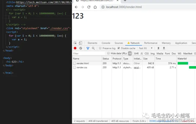Uncheck the Disable cache checkbox
The image size is (196, 124).
(119, 48)
